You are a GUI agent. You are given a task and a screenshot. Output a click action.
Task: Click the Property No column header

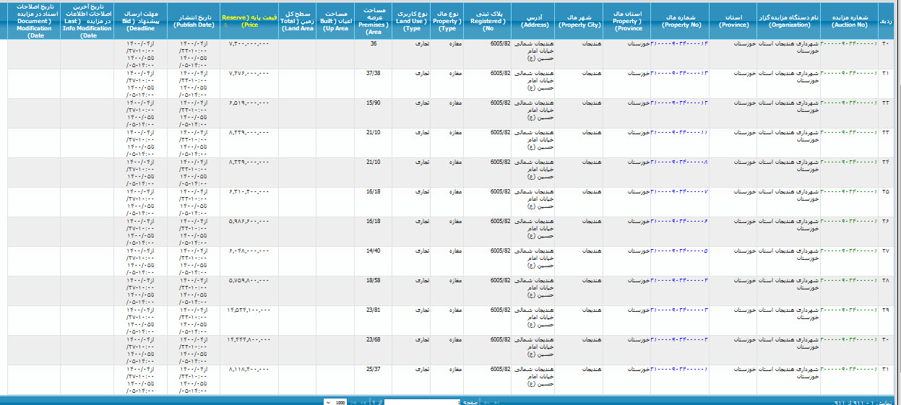679,19
